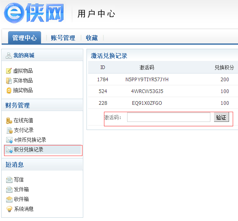
Task: Click the 抽奖物品 gold coin icon
Action: pos(9,91)
